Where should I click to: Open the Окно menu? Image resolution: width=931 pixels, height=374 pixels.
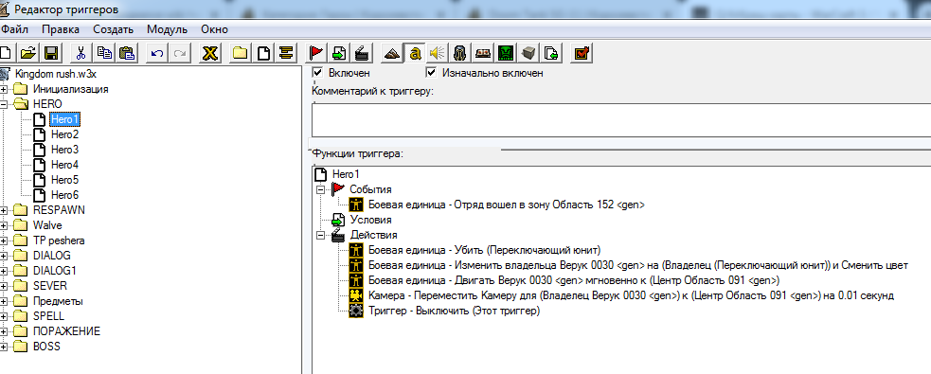point(214,29)
